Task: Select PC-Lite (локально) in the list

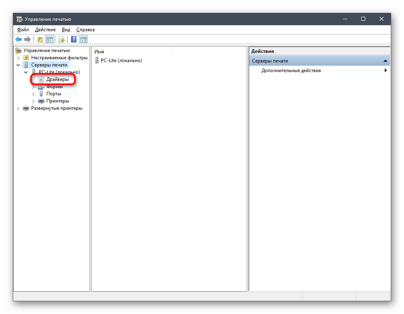Action: [x=121, y=60]
